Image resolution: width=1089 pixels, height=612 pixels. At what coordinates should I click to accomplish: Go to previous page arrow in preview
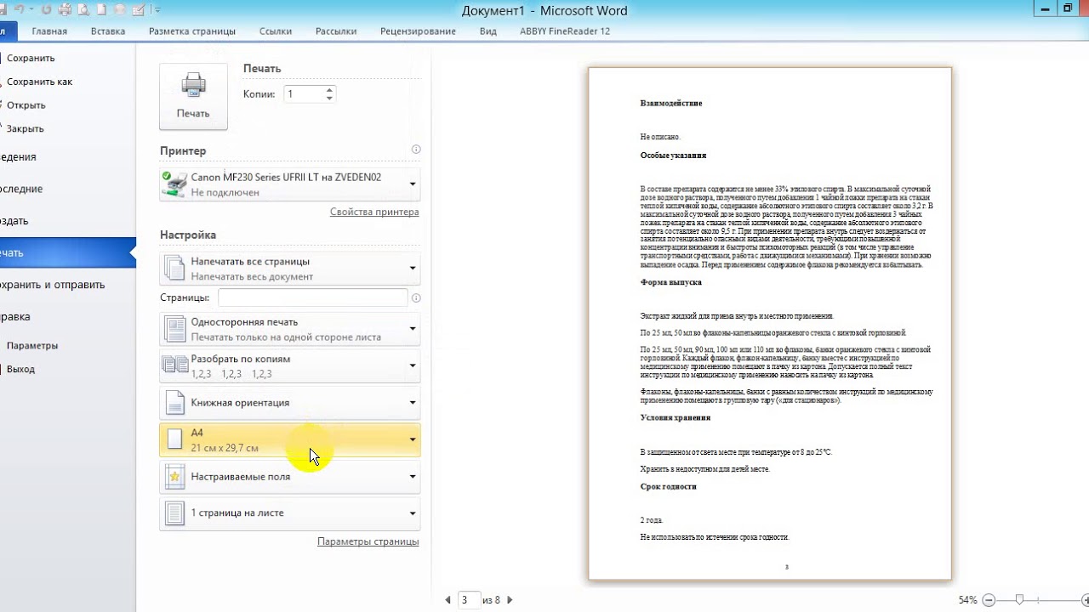click(448, 600)
